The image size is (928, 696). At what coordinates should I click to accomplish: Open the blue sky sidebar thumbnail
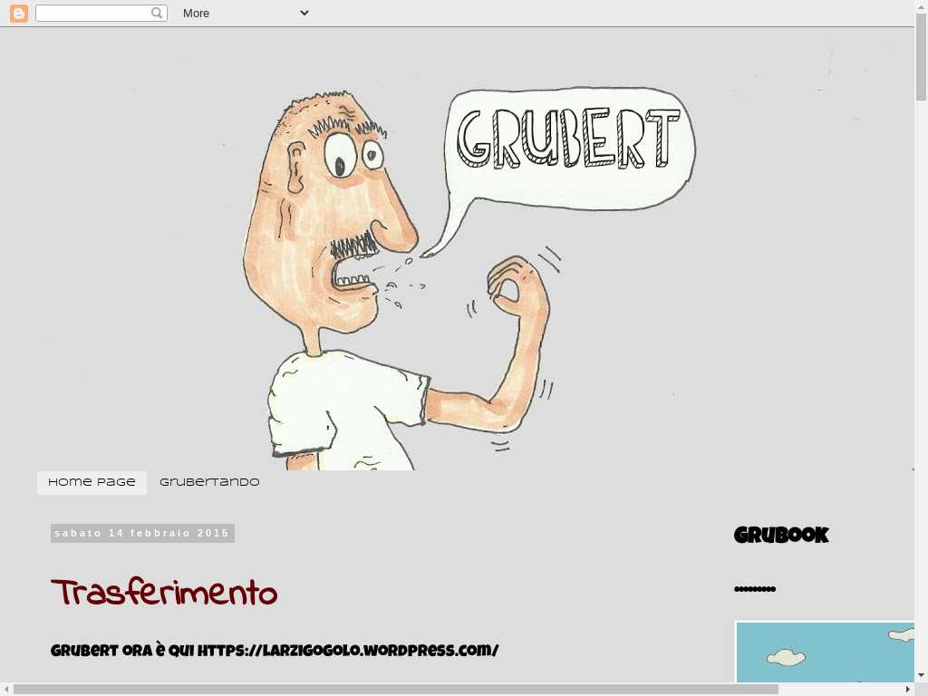coord(825,652)
